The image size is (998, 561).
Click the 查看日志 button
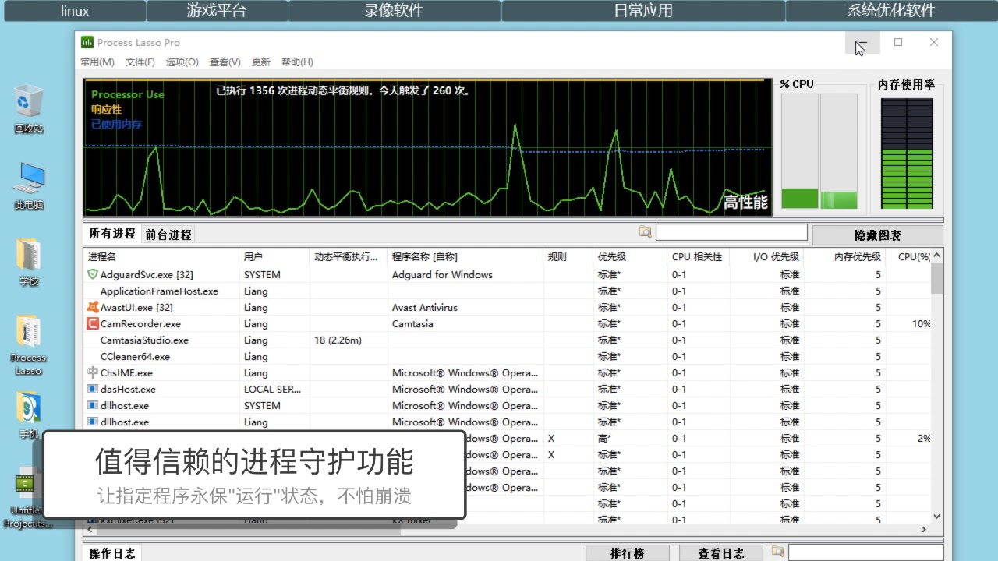(x=720, y=553)
